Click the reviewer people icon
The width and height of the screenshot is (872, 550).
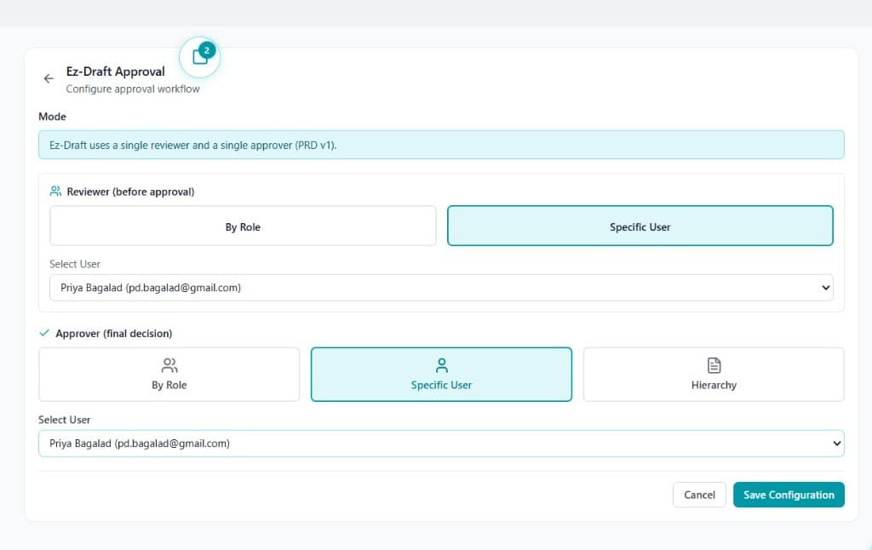point(55,192)
